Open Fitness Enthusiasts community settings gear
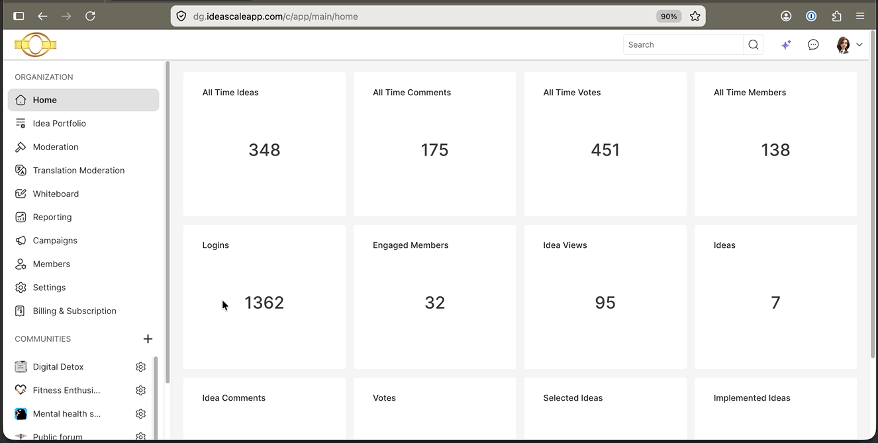The height and width of the screenshot is (443, 878). coord(140,391)
